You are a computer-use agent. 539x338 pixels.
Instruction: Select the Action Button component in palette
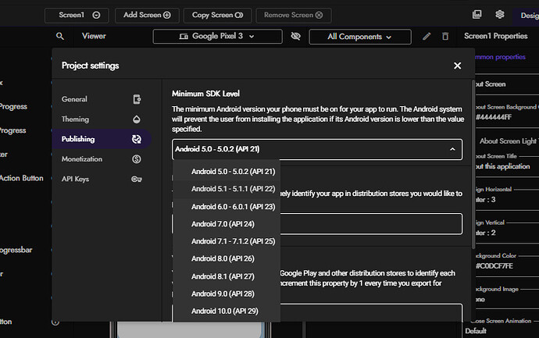[22, 178]
